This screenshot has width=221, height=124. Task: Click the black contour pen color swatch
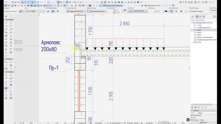[166, 11]
